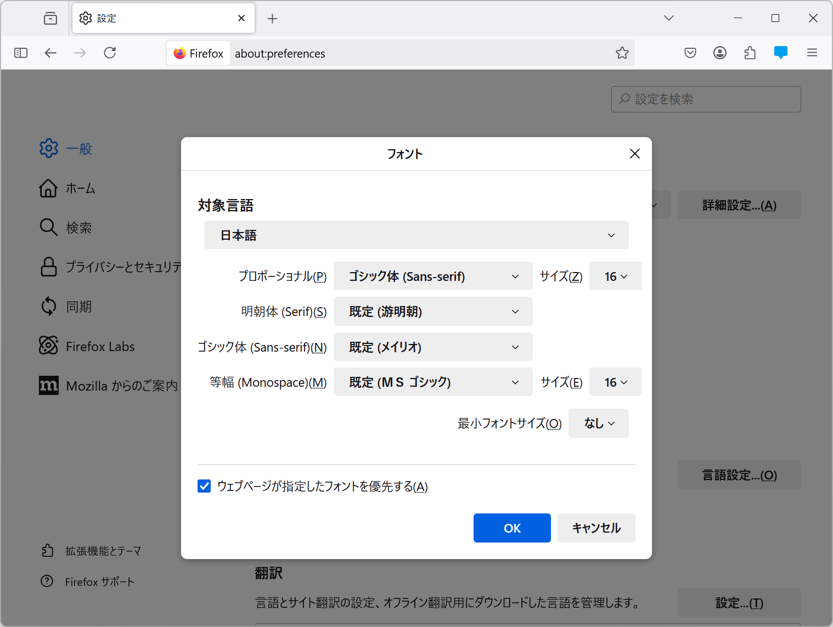833x627 pixels.
Task: Click inside the 設定を検索 search field
Action: point(706,99)
